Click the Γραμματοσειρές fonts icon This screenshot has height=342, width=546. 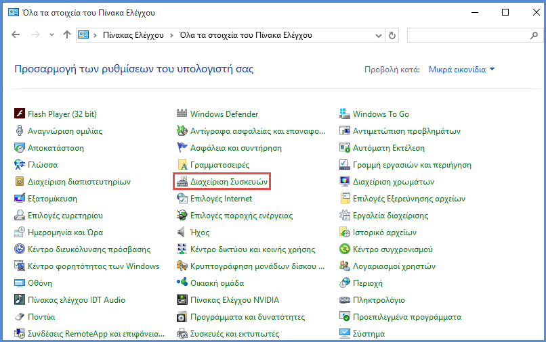(182, 164)
